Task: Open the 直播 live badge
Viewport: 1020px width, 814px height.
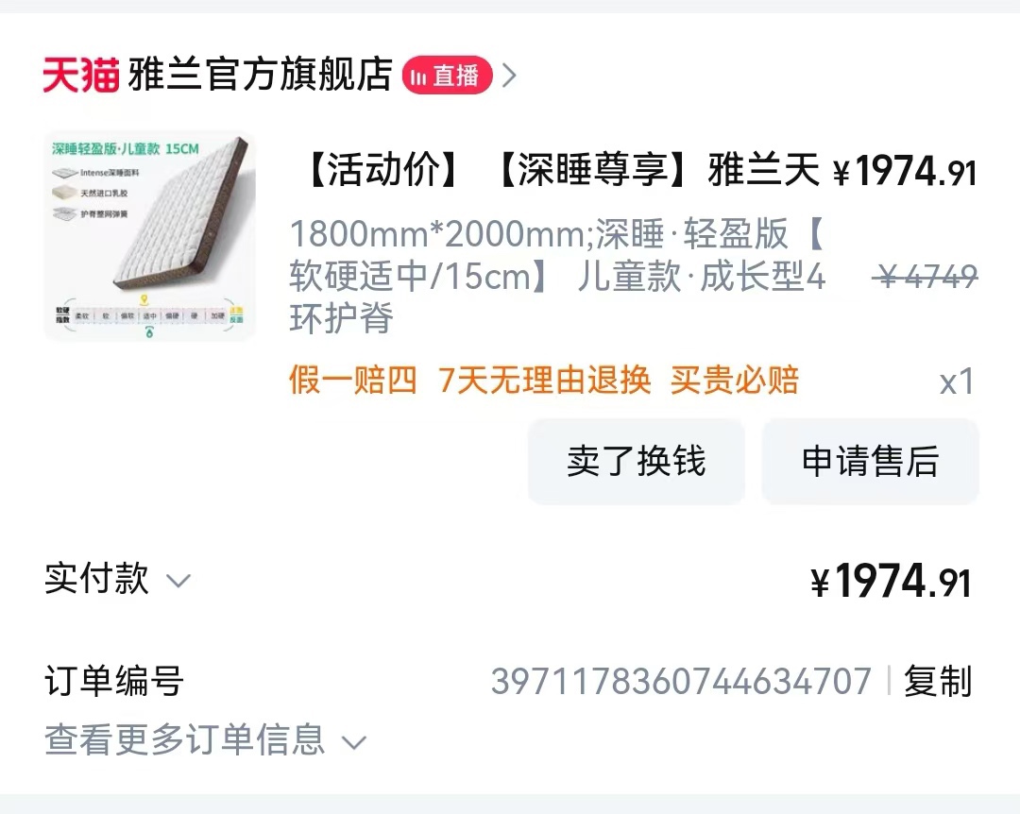Action: 447,75
